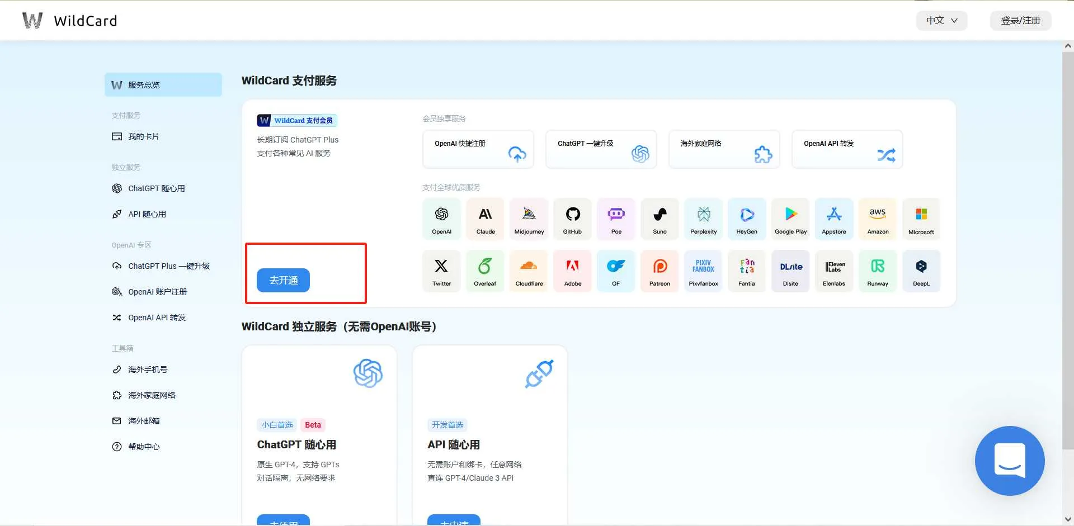
Task: Open OpenAI 账户注册 sidebar item
Action: 163,292
